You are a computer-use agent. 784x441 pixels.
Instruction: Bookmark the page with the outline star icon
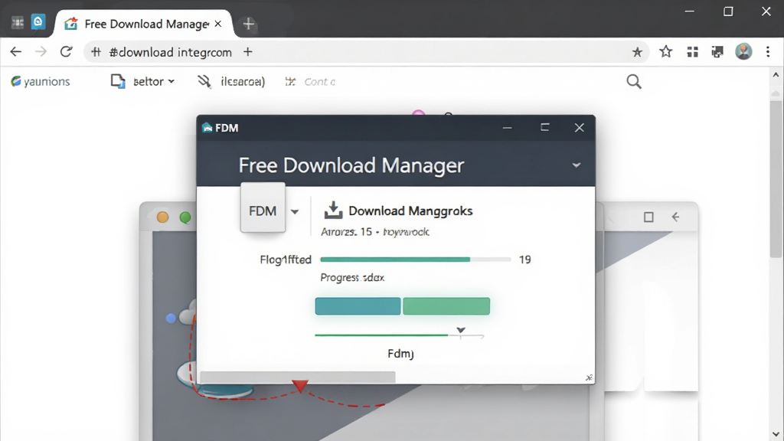click(x=665, y=51)
